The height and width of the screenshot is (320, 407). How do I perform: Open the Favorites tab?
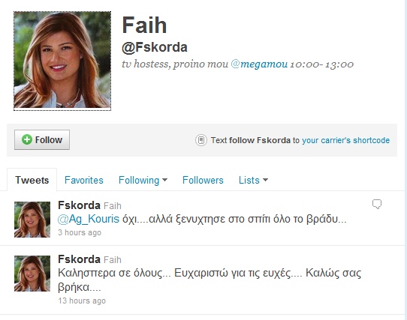[84, 180]
